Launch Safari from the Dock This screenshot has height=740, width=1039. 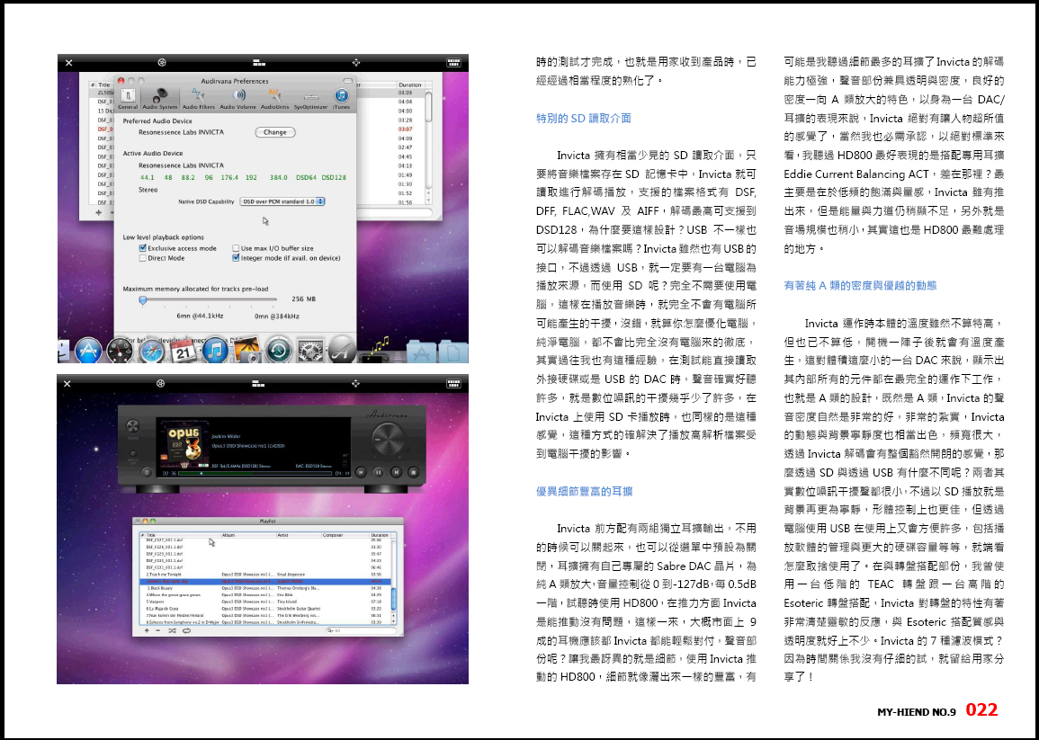149,350
